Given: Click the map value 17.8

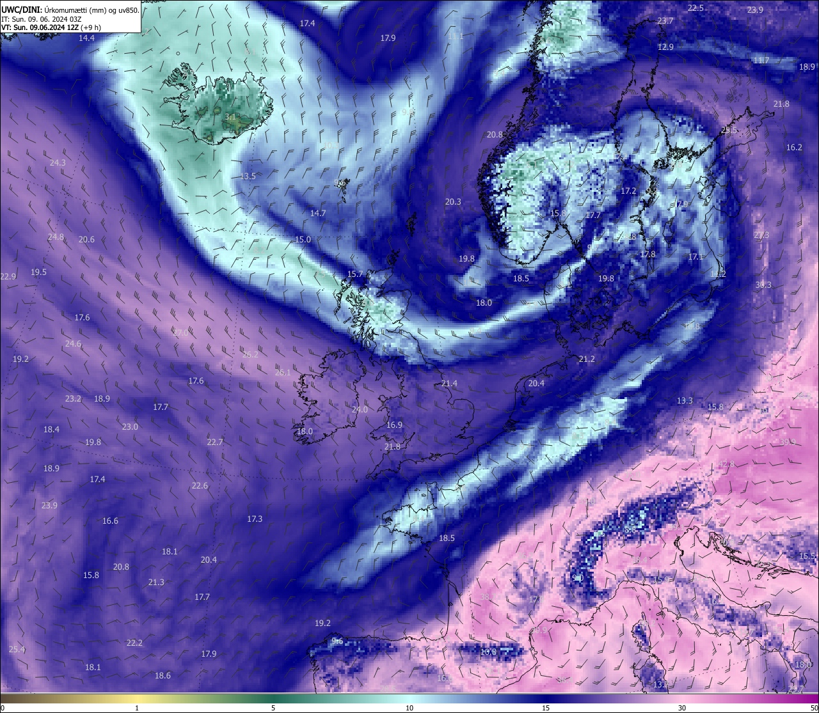Looking at the screenshot, I should pyautogui.click(x=648, y=254).
